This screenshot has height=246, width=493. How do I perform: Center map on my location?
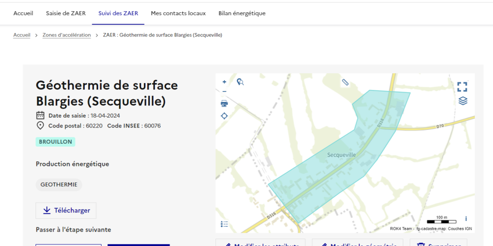pos(224,116)
